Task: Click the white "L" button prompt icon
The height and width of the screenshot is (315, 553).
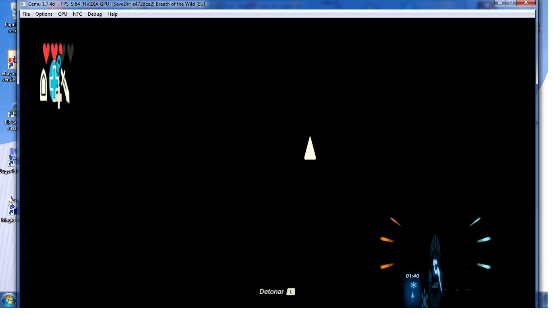Action: 291,292
